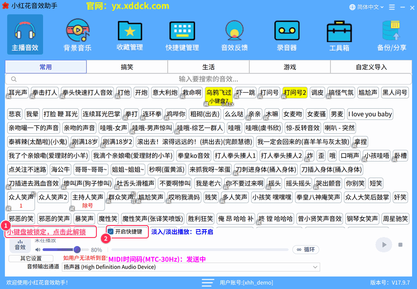This screenshot has width=417, height=289.
Task: Click the playback progress bar
Action: pos(200,250)
